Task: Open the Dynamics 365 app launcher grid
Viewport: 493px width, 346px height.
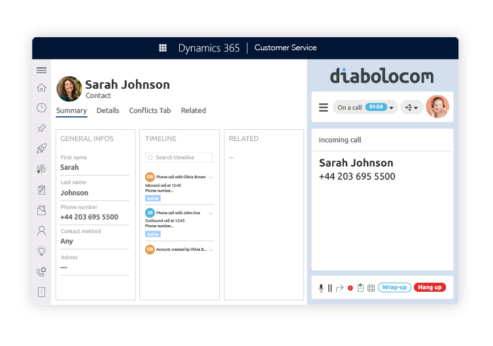Action: (163, 48)
